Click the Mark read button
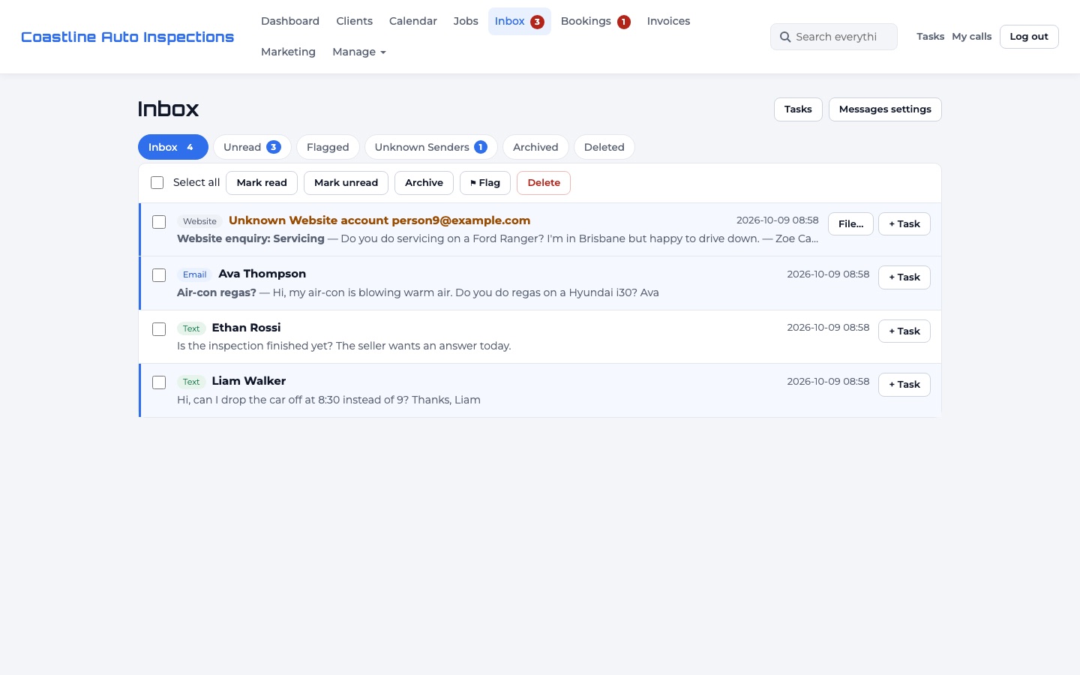The width and height of the screenshot is (1080, 675). [262, 183]
